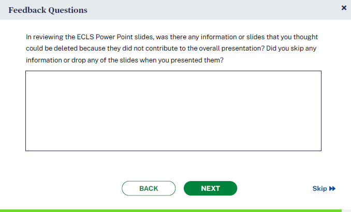Click the green progress bar at bottom
Screen dimensions: 351x212
click(175, 210)
